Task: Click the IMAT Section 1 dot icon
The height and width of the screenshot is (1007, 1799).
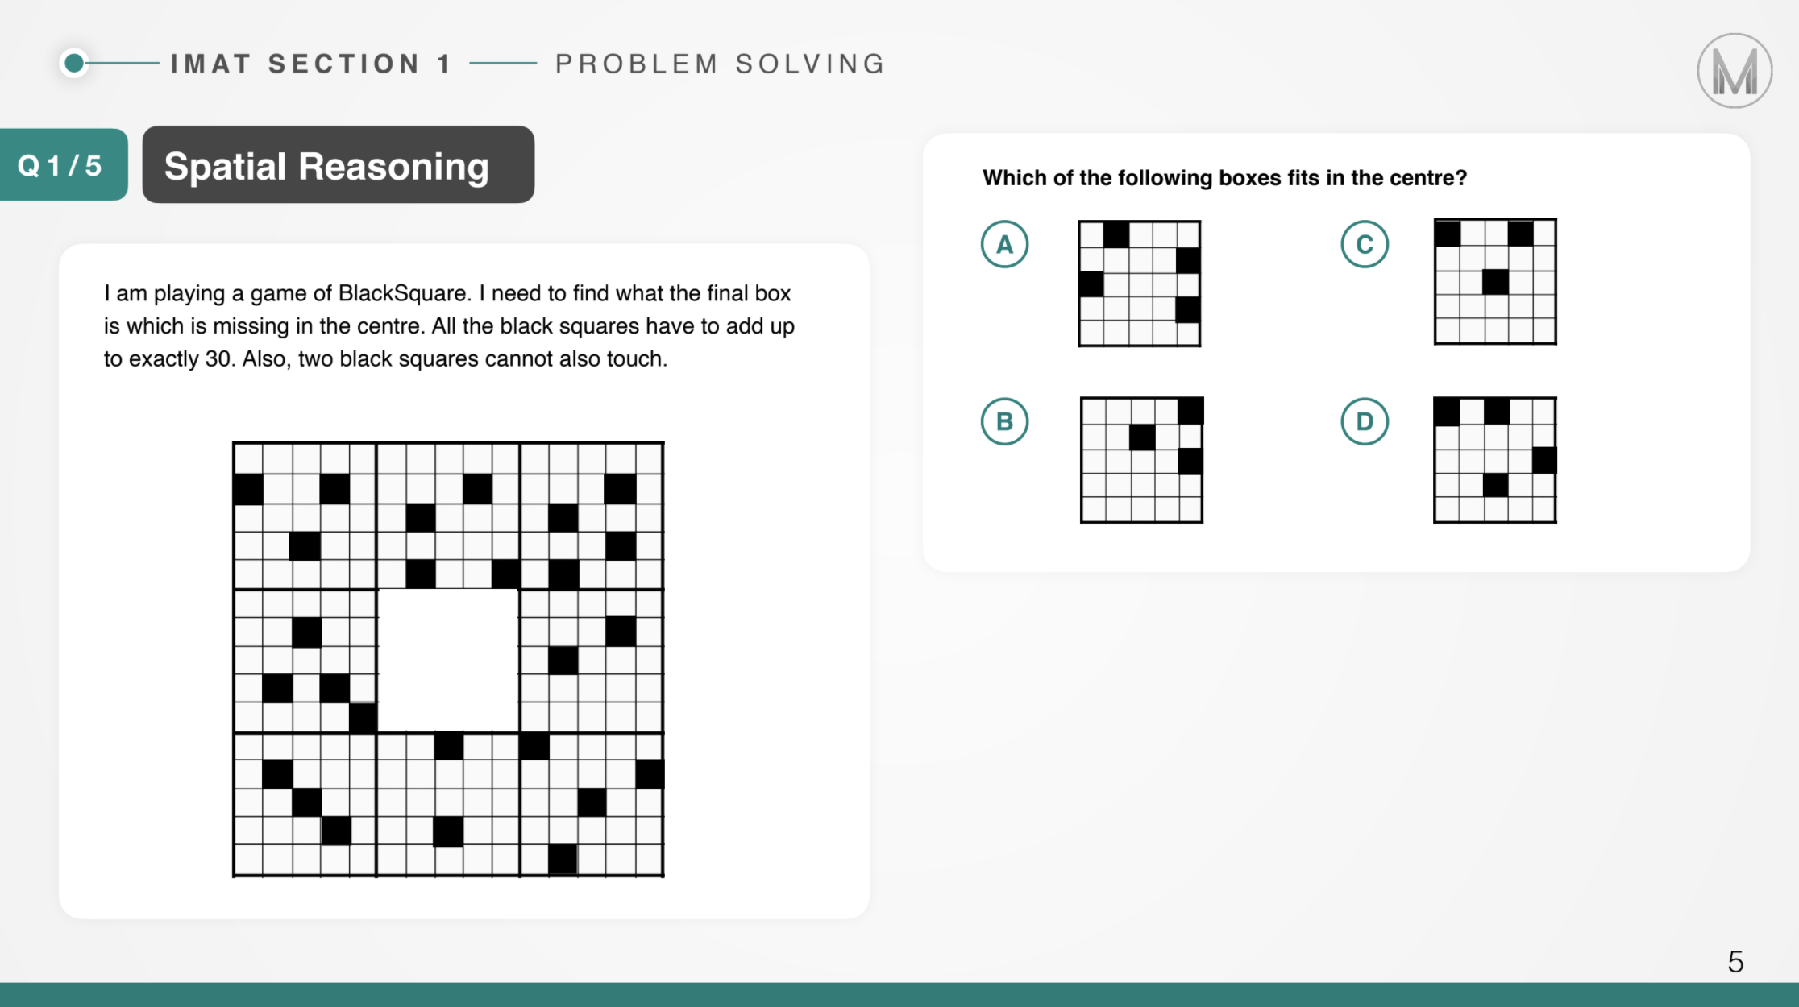Action: click(x=74, y=62)
